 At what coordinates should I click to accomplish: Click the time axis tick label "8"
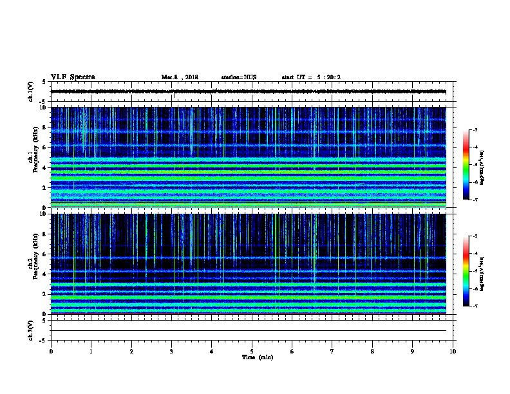(x=372, y=352)
